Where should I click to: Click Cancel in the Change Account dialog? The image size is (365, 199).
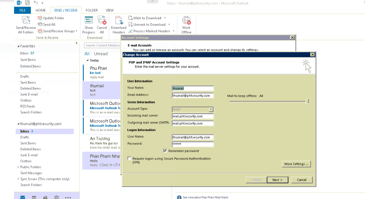click(x=302, y=180)
